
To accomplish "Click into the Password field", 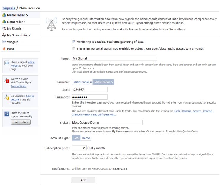I will [90, 97].
